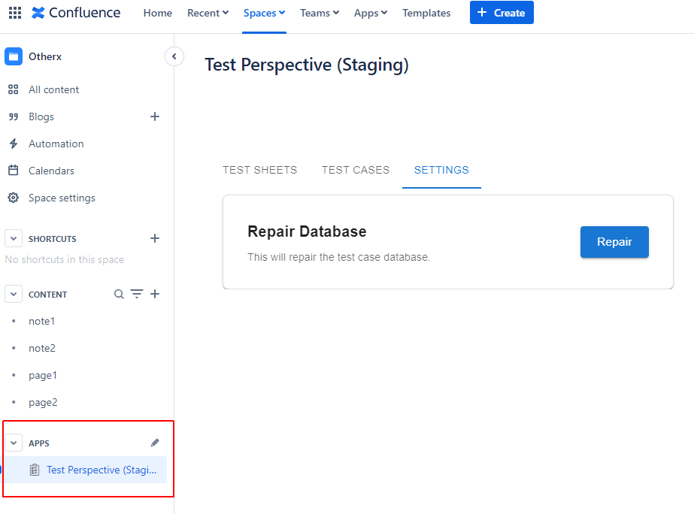
Task: Open the content filter icon
Action: pos(137,294)
